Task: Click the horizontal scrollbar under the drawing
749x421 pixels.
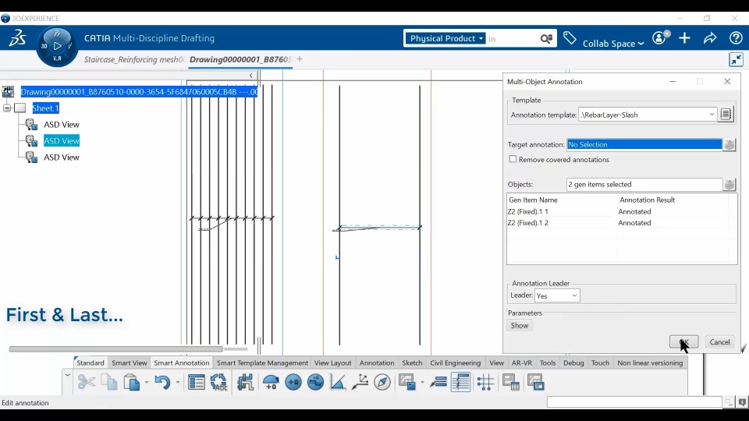Action: [x=116, y=349]
